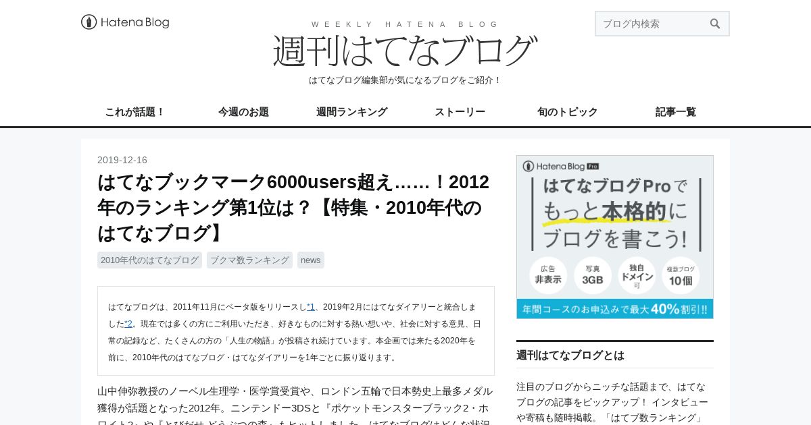Select the ブクマ数ランキング tag
811x425 pixels.
249,260
